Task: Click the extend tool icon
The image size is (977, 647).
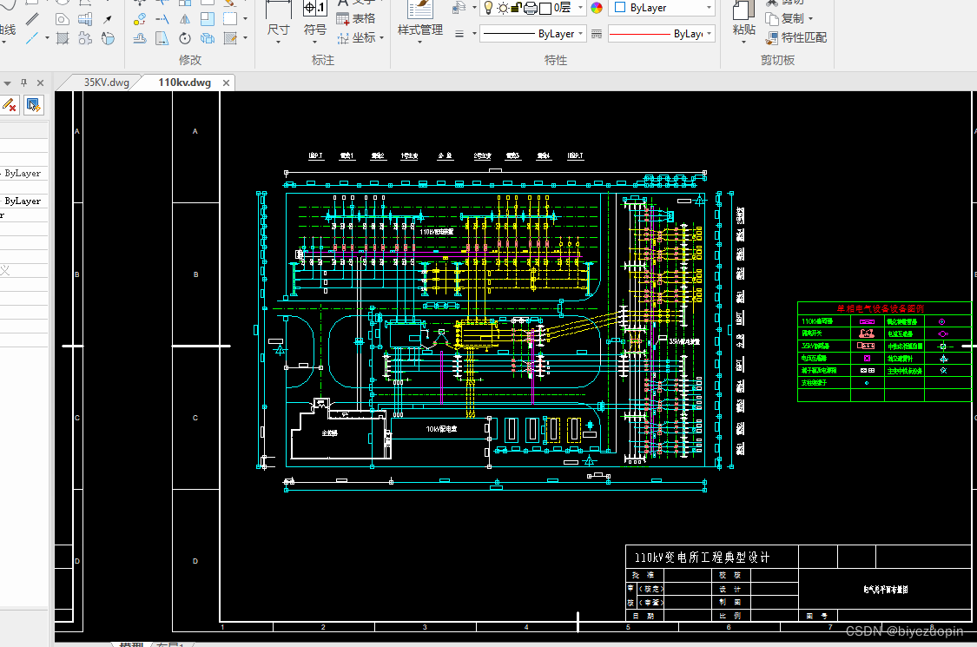Action: 162,19
